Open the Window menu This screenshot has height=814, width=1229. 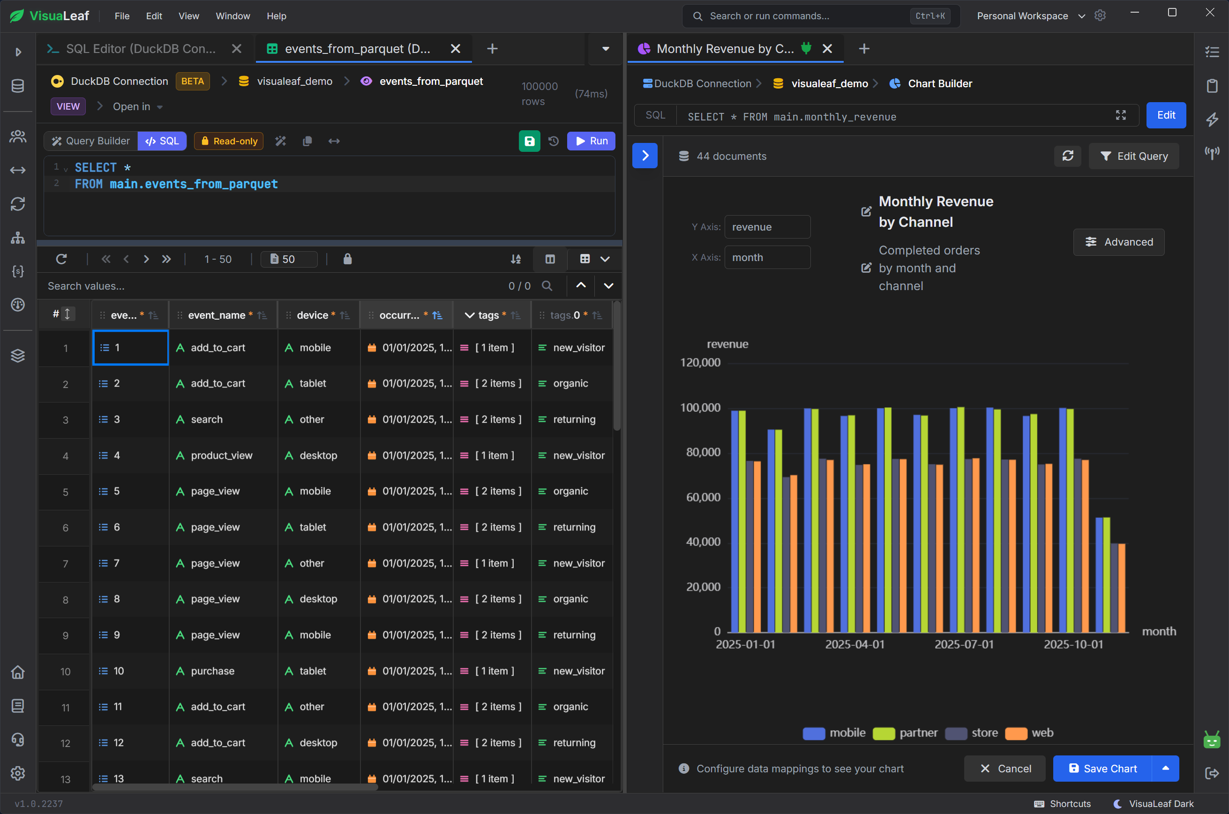click(x=232, y=15)
